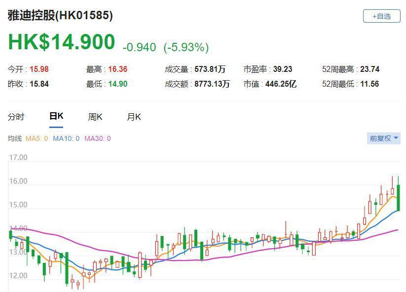This screenshot has height=292, width=406.
Task: Click the 最高 value 16.36
Action: (118, 69)
